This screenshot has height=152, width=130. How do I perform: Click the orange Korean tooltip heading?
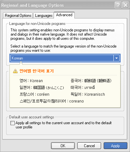click(37, 71)
